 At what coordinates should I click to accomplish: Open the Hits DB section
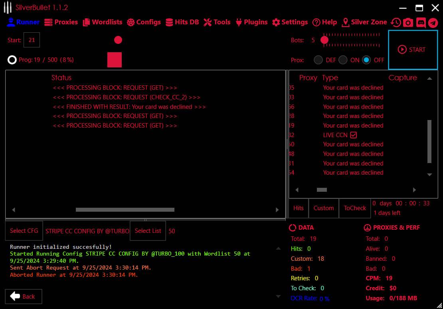(182, 22)
